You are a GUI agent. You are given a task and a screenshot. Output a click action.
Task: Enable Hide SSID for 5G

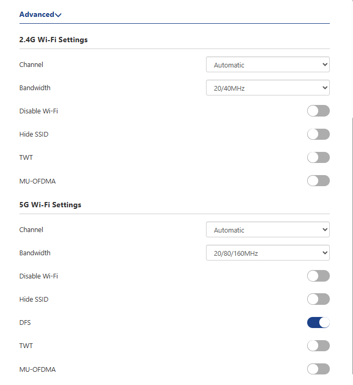(x=318, y=299)
